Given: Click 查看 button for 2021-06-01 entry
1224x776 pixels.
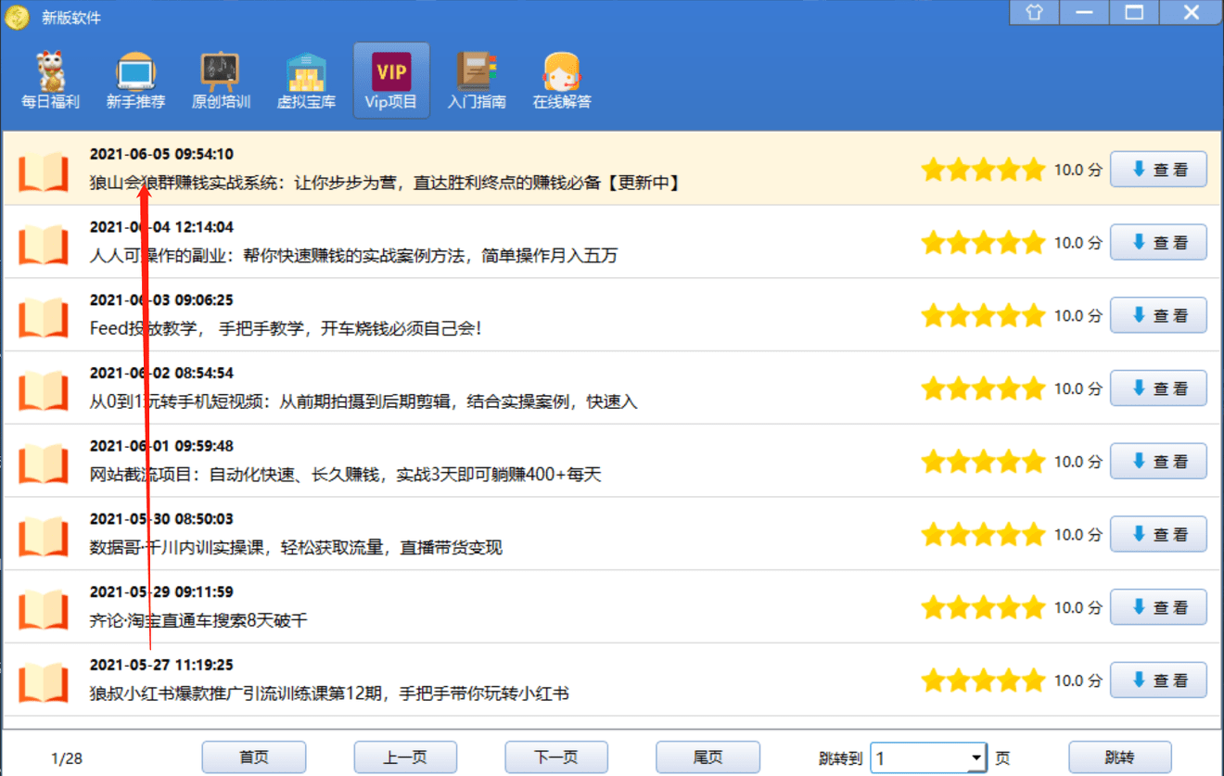Looking at the screenshot, I should (1158, 461).
